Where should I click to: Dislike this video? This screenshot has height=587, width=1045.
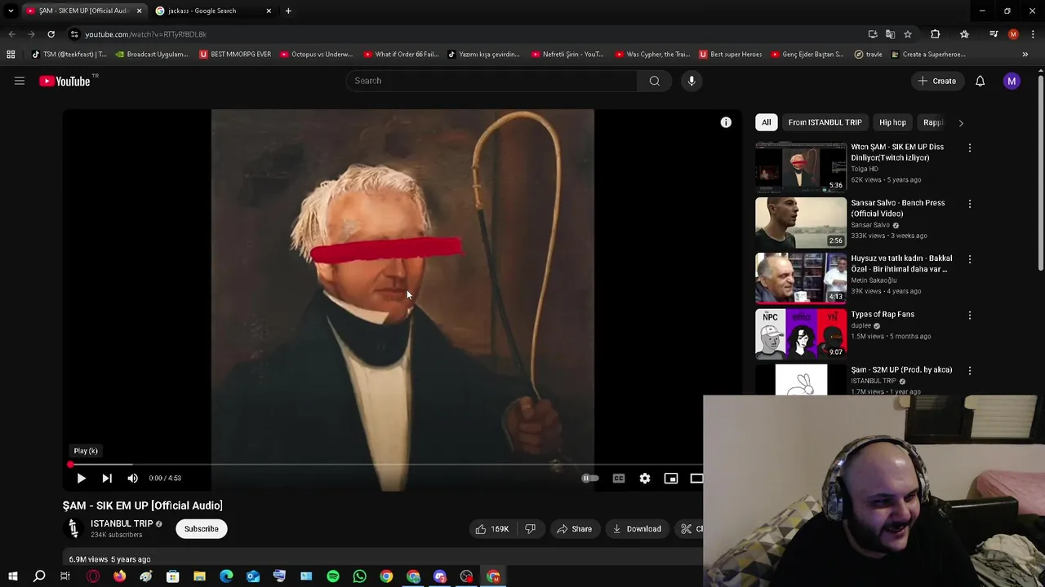[530, 529]
